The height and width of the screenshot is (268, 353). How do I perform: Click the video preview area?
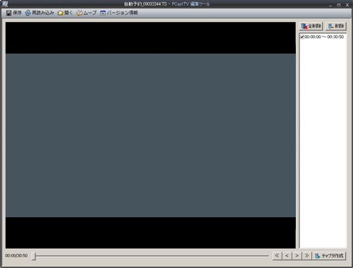coord(150,135)
